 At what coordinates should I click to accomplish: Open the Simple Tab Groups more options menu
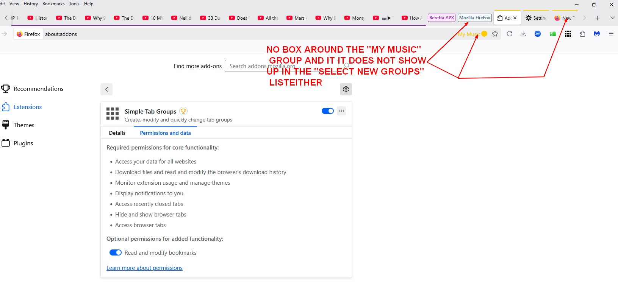click(x=341, y=111)
